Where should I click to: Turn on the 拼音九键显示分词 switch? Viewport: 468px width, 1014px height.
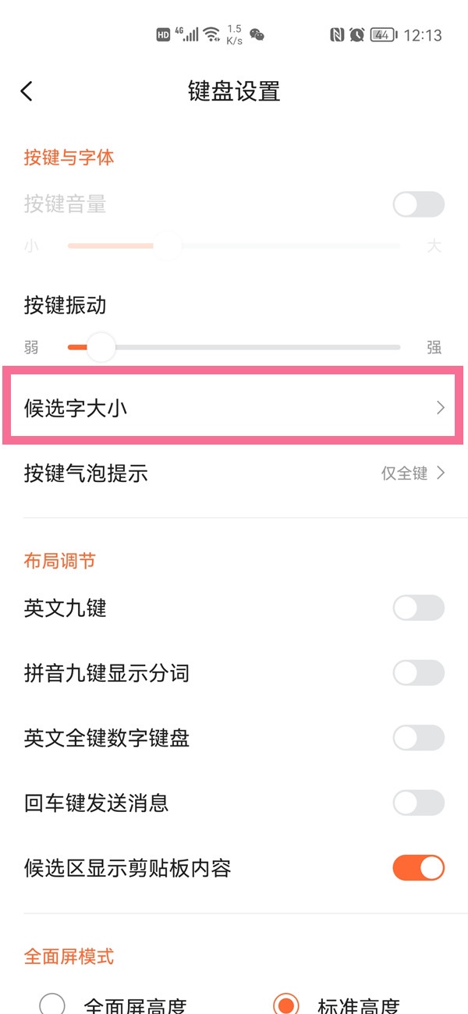point(418,673)
